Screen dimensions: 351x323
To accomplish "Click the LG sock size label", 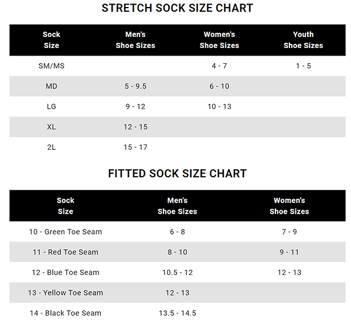I will point(51,106).
